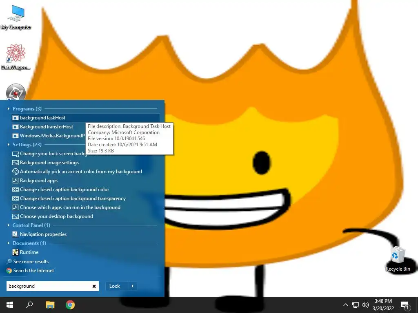Collapse the Control Panel (1) arrow
418x313 pixels.
(x=8, y=225)
